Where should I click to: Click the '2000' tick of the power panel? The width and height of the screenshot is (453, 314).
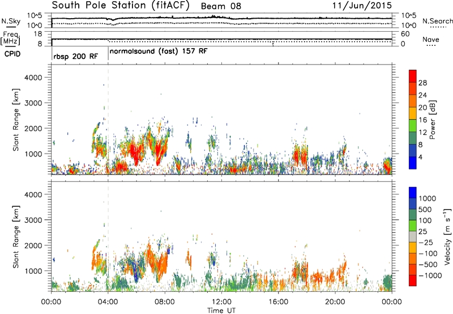tap(33, 128)
